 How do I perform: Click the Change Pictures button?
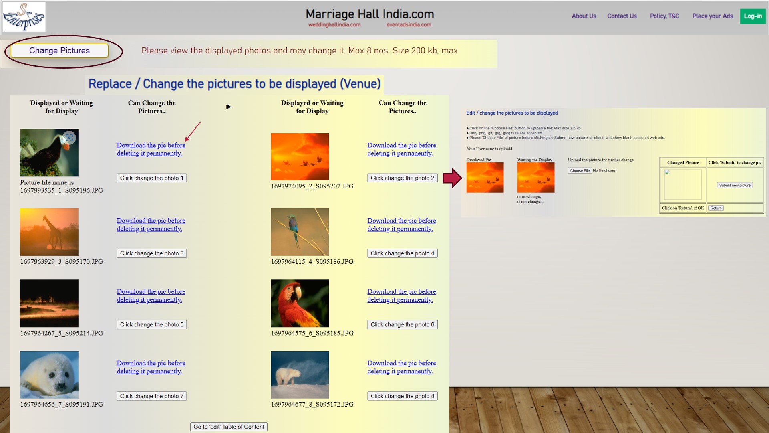click(x=59, y=51)
